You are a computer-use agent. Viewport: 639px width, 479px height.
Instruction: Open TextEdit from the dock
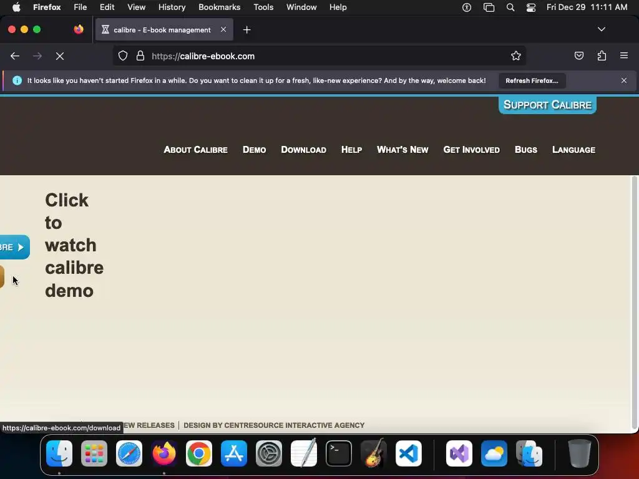click(x=304, y=453)
